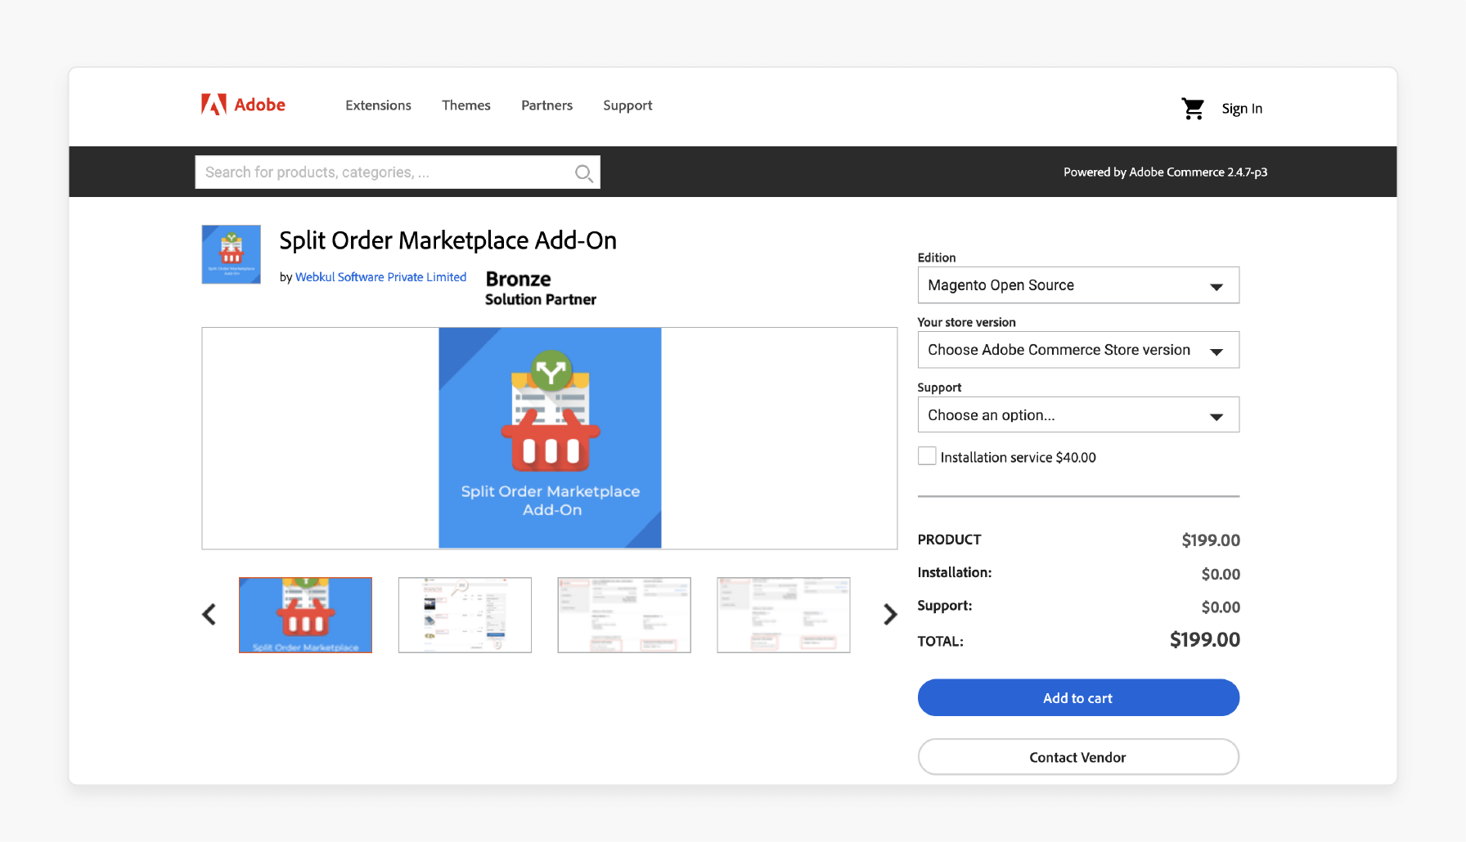Click Sign In
1466x842 pixels.
(x=1242, y=109)
